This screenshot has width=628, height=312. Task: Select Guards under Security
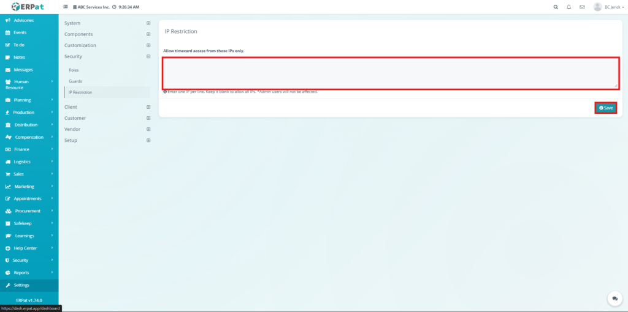click(75, 81)
